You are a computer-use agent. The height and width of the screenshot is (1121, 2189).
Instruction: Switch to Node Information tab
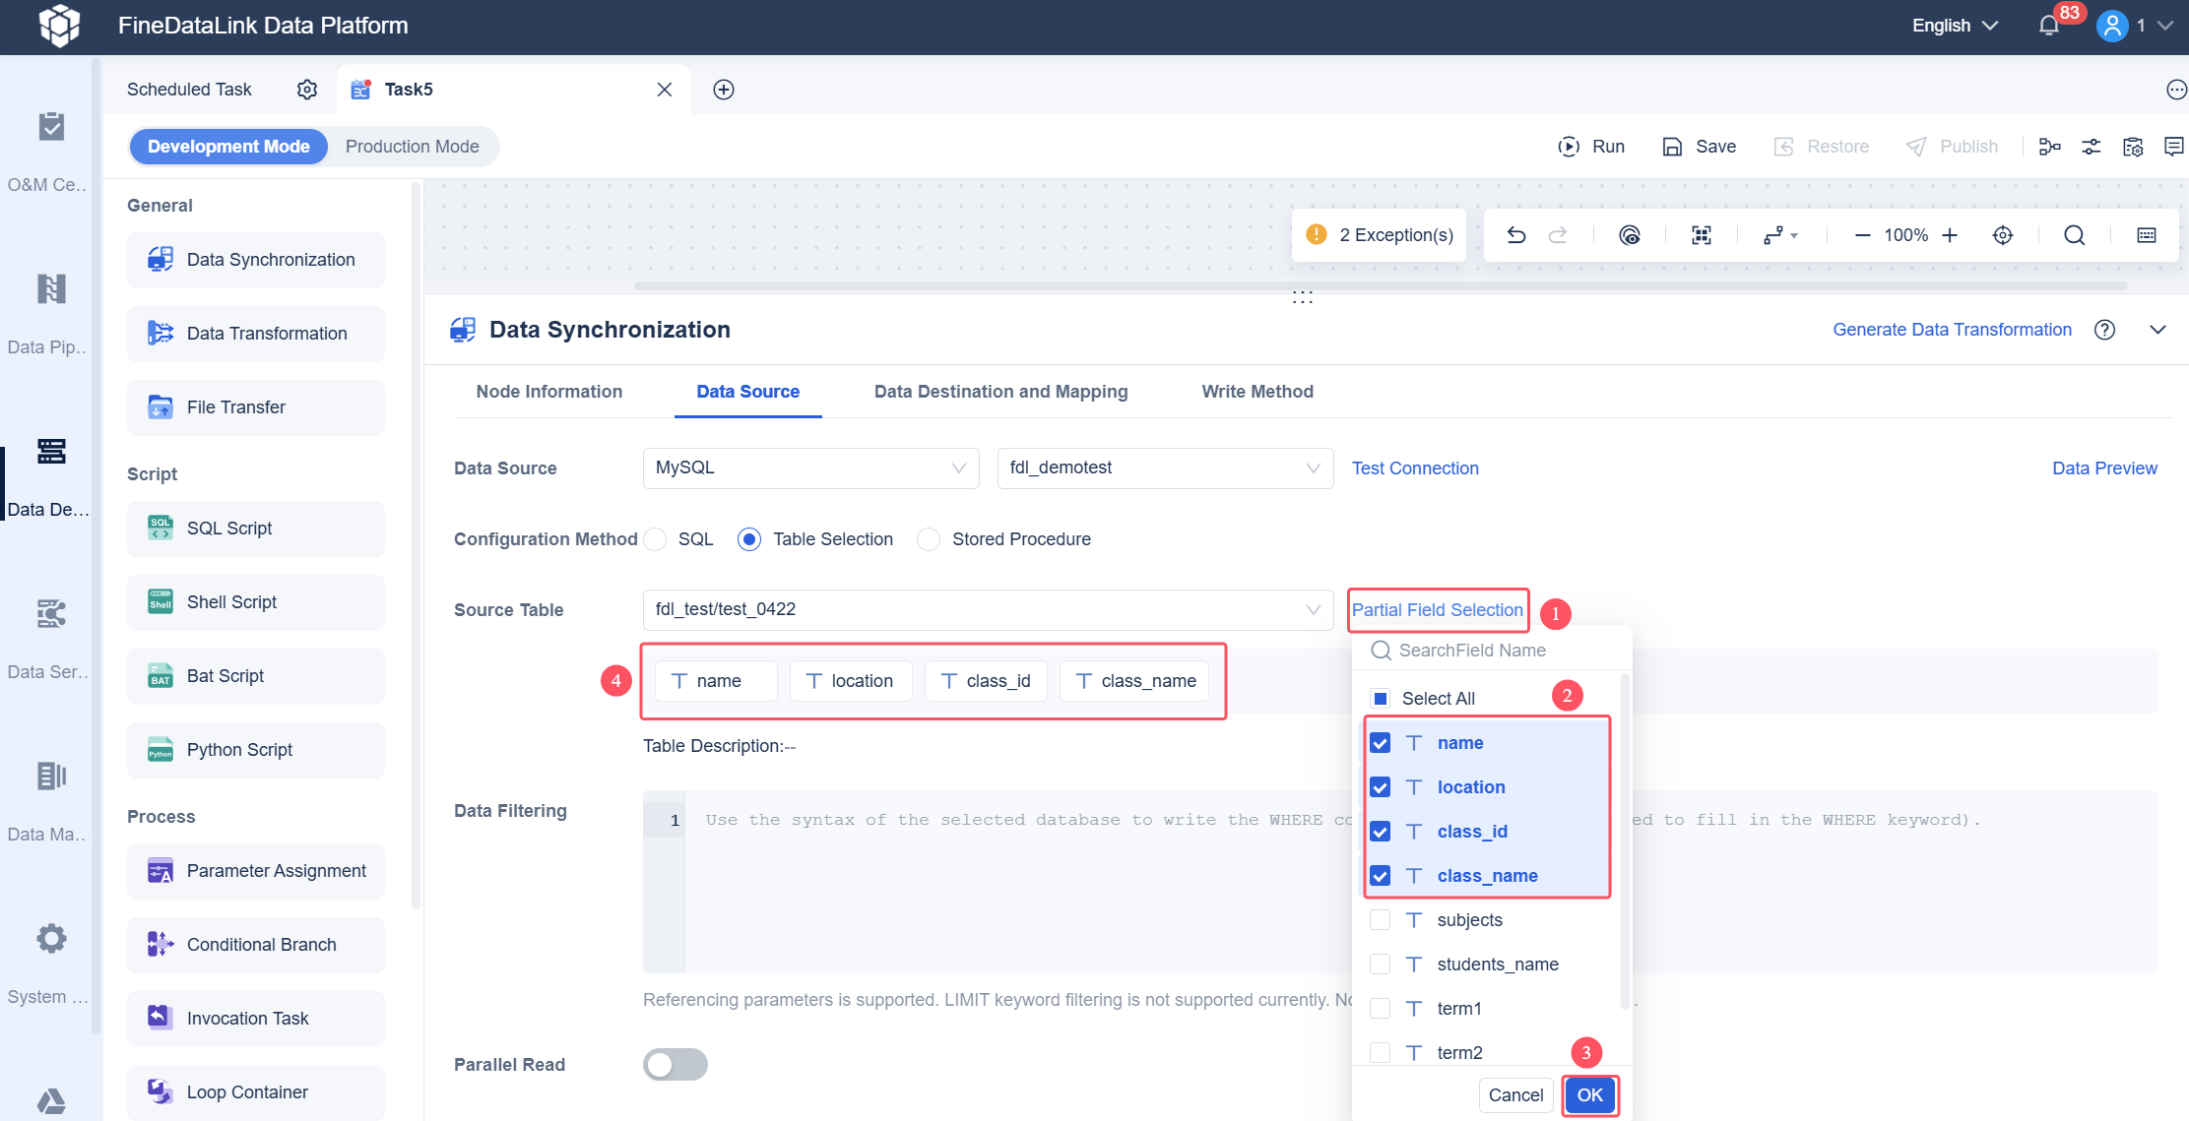click(549, 392)
